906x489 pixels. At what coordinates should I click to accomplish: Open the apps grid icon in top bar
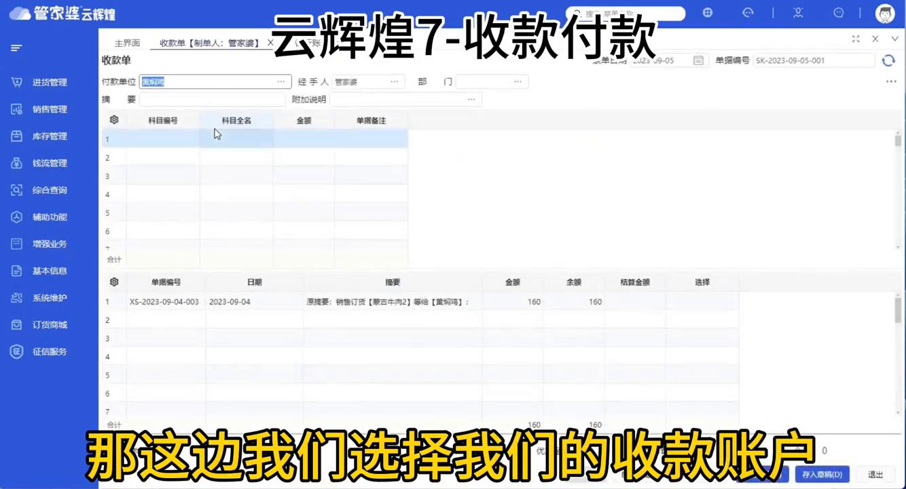(707, 13)
